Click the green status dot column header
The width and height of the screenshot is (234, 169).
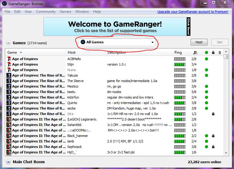(207, 52)
